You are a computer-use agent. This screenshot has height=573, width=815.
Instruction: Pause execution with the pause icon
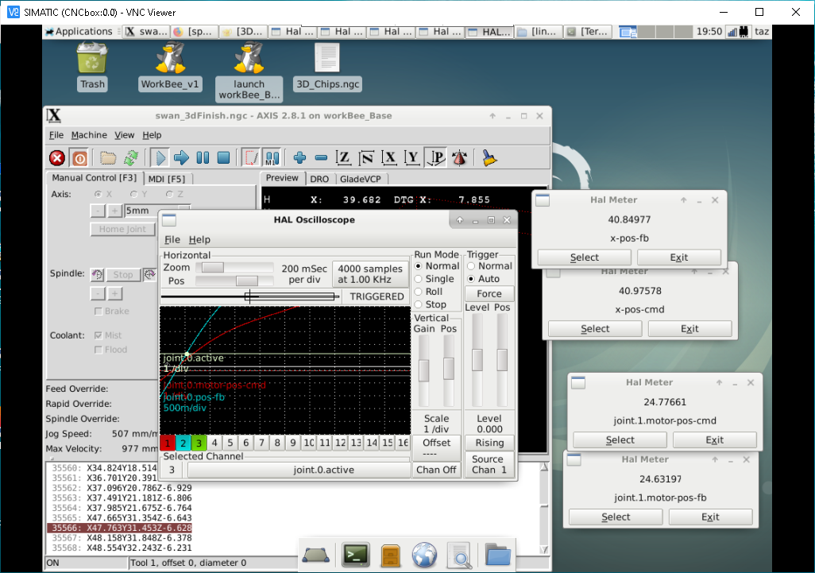point(203,157)
